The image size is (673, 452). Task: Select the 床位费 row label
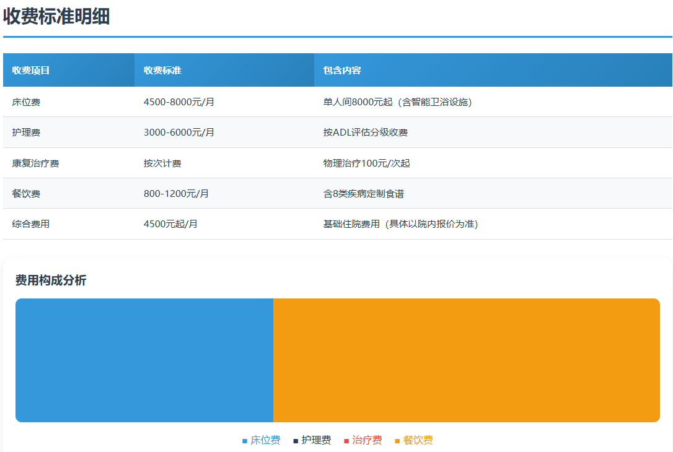coord(26,102)
